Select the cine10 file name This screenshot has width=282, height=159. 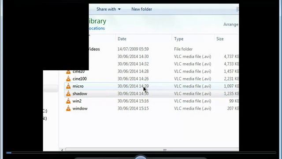[78, 72]
